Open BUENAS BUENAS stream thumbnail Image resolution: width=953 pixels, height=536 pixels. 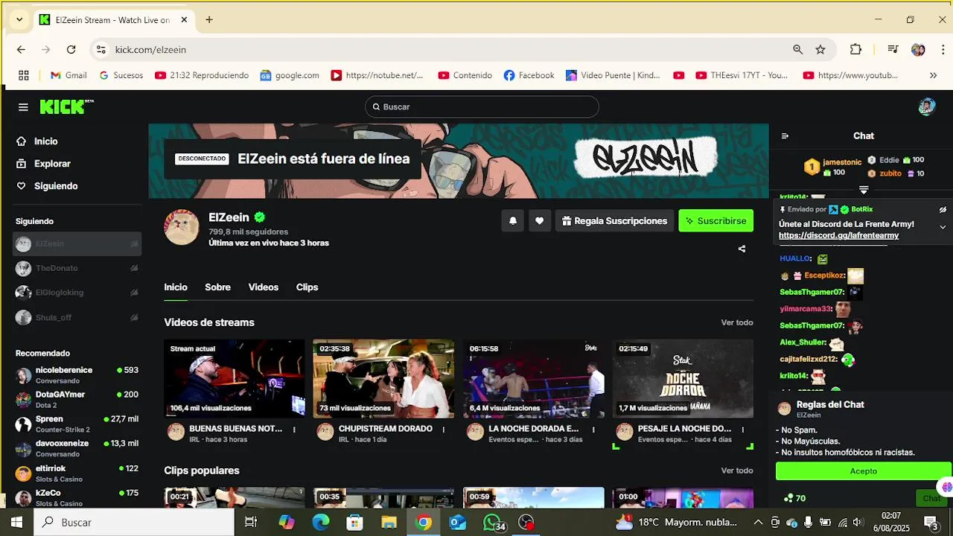235,379
